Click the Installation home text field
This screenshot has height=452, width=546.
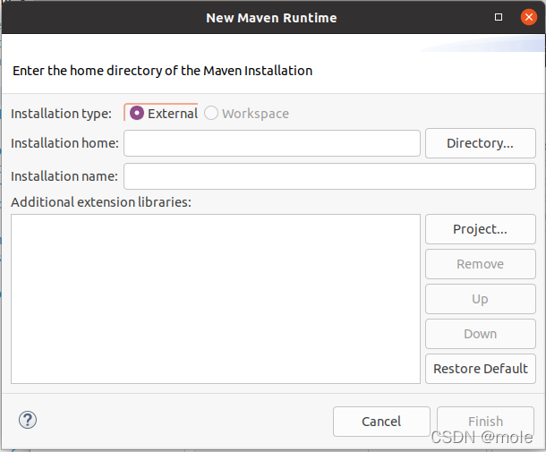[271, 143]
